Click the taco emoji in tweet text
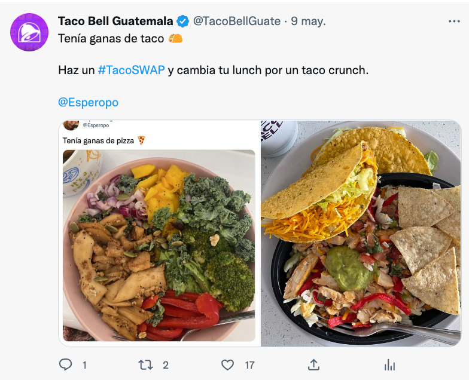The image size is (469, 380). point(176,38)
